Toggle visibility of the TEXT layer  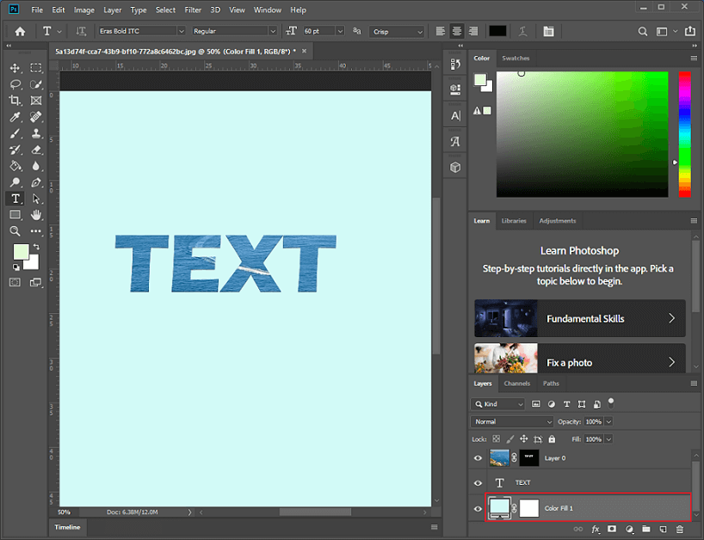(478, 482)
